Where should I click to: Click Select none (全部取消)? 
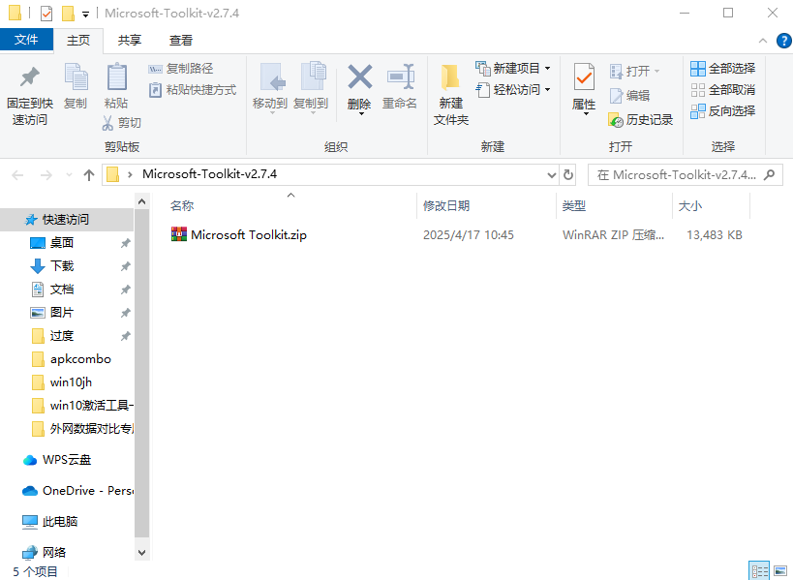(x=723, y=90)
